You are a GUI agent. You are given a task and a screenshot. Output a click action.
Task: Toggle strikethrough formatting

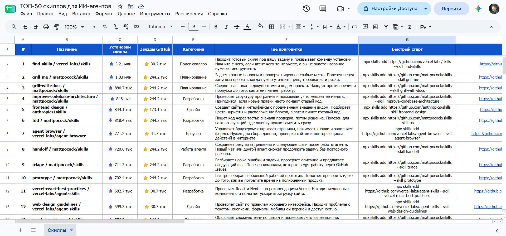[237, 27]
